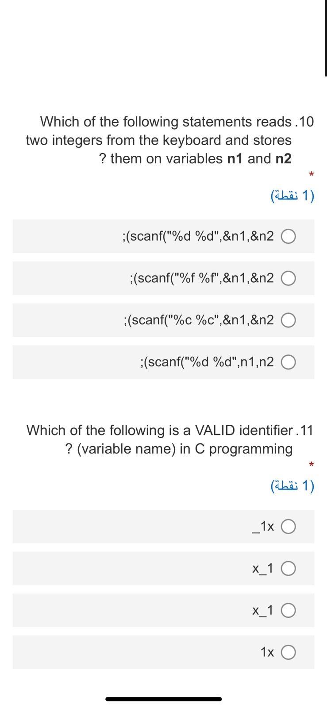Click the scrollbar at the top right
Image resolution: width=327 pixels, height=708 pixels.
point(325,38)
